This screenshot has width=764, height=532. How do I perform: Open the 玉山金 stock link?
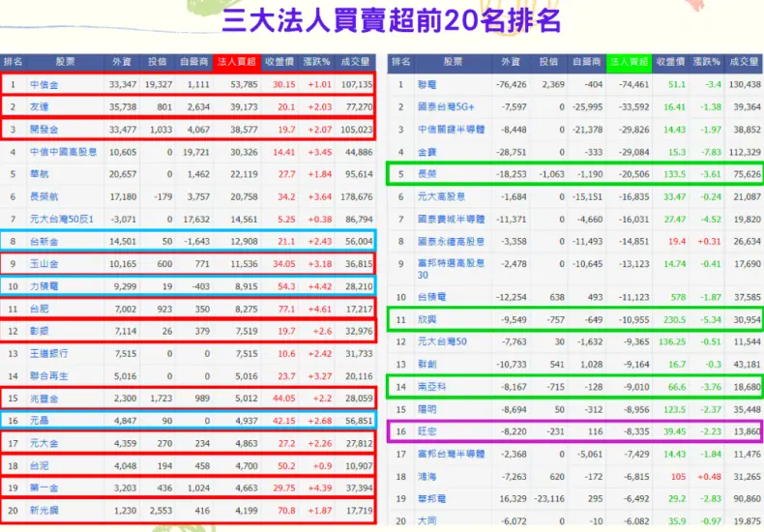[x=44, y=264]
